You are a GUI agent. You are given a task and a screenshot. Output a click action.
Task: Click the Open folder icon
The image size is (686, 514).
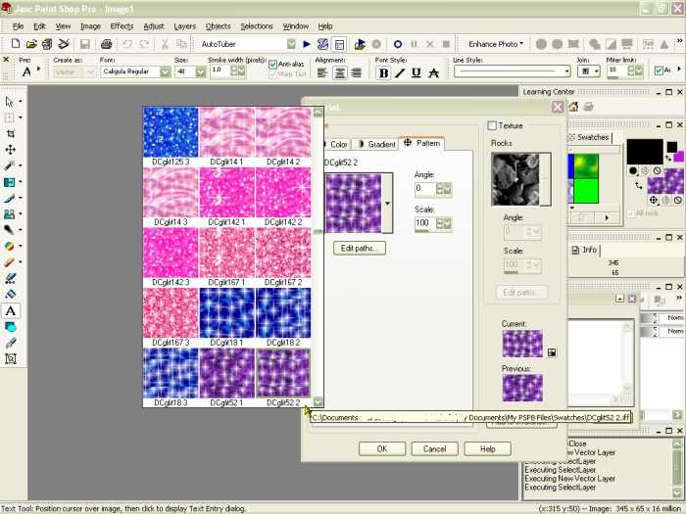coord(31,44)
